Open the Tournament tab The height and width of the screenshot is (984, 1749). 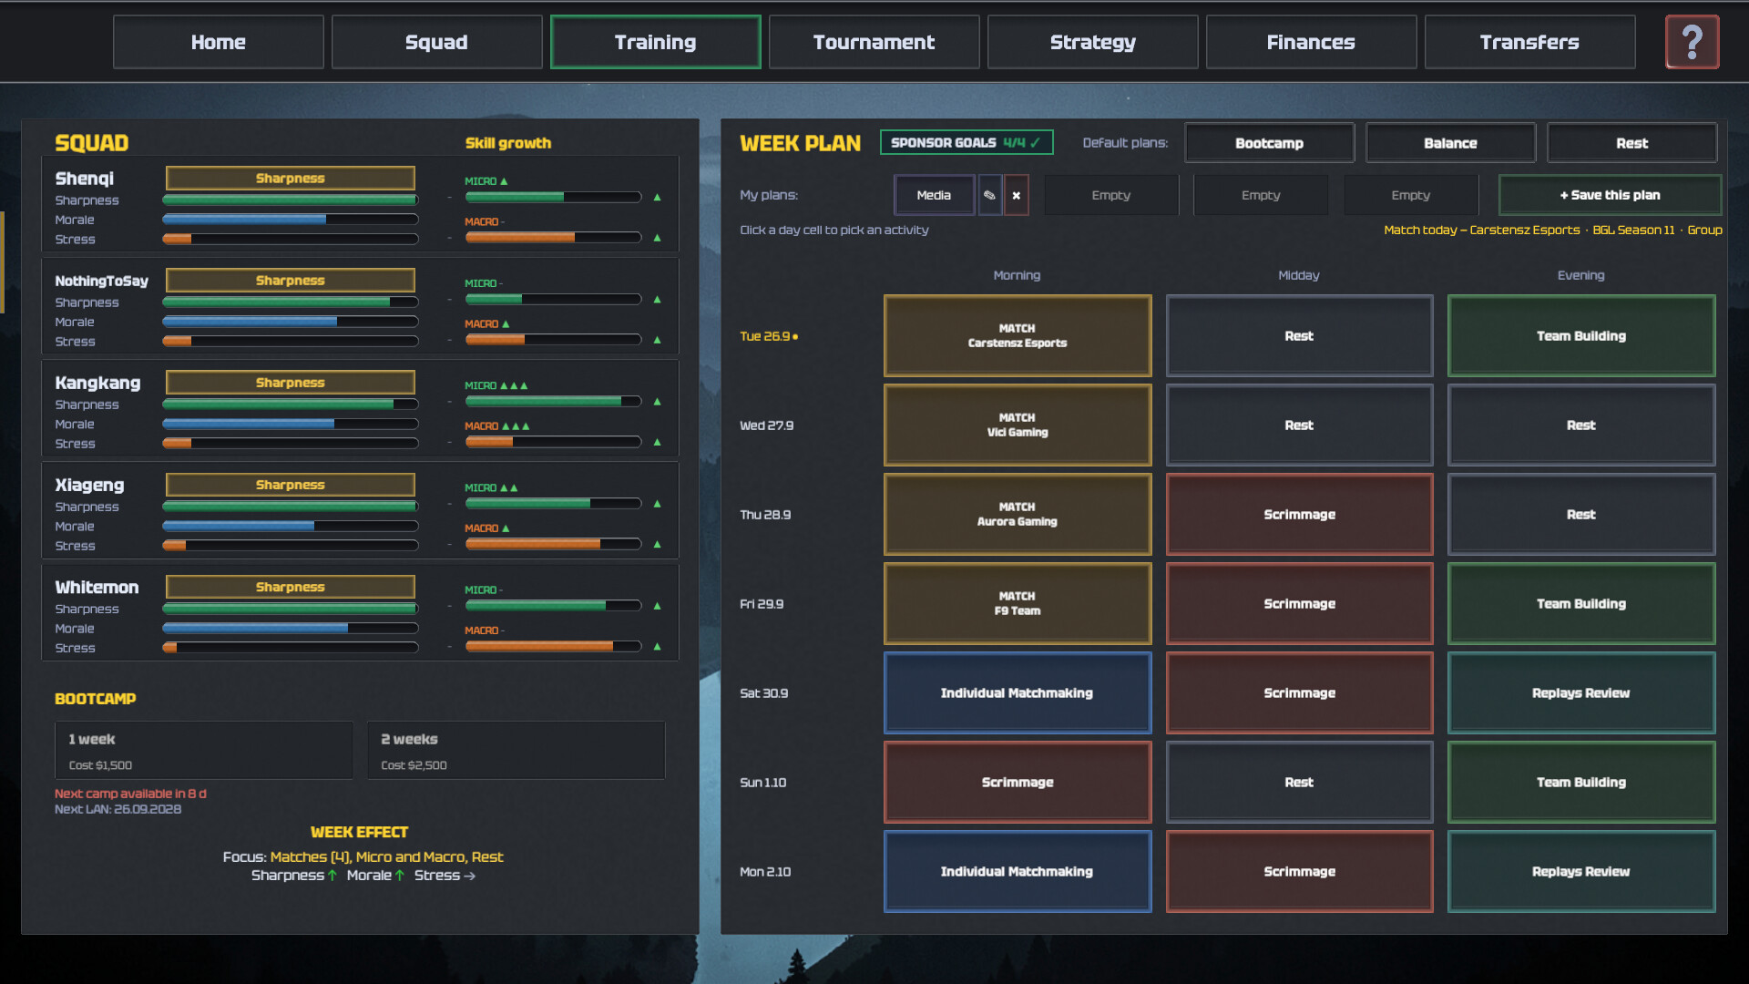(874, 42)
